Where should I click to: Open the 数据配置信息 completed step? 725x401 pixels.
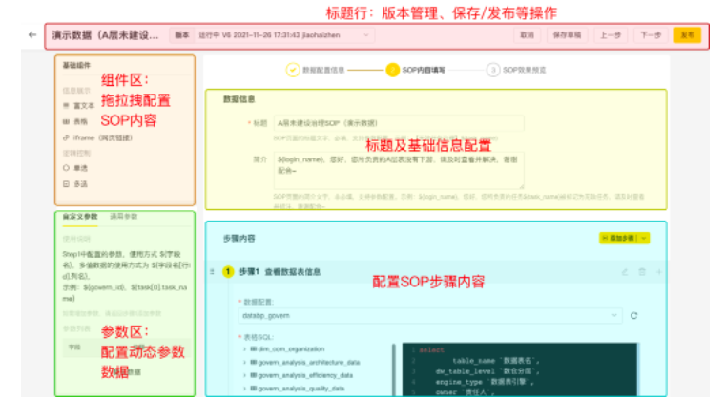pyautogui.click(x=316, y=70)
